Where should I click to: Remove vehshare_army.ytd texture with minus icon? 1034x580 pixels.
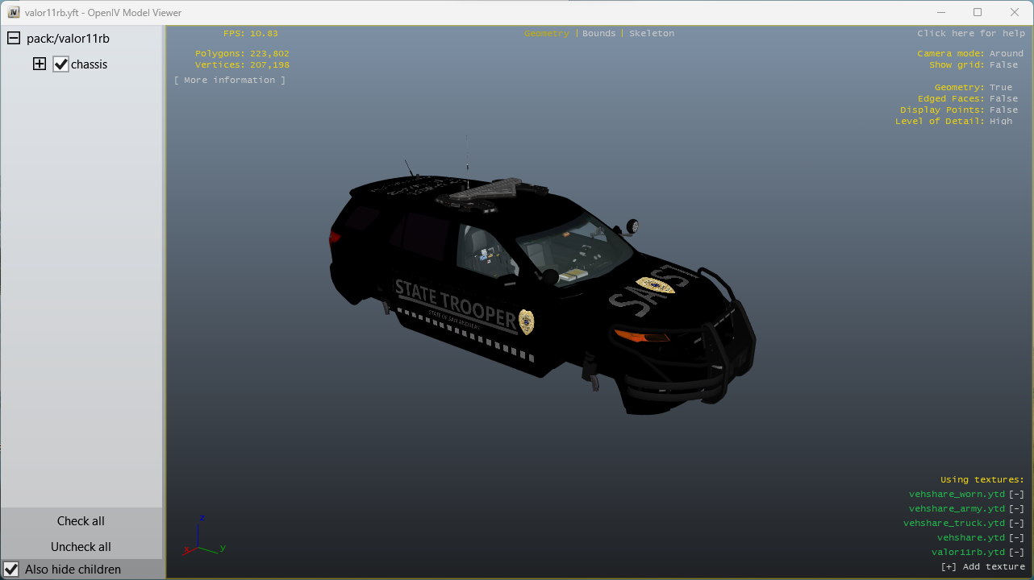tap(1016, 509)
